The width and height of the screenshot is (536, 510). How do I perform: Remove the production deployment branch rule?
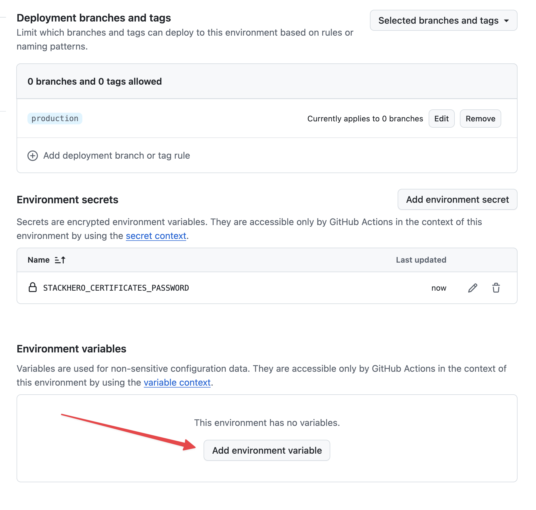click(480, 118)
